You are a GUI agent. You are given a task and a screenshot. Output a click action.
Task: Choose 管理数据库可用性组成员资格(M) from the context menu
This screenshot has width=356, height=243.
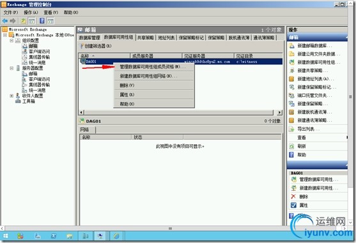click(154, 67)
